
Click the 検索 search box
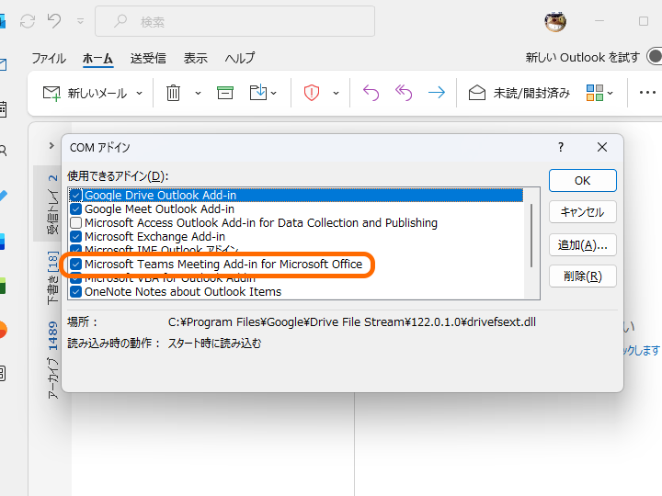[x=234, y=21]
